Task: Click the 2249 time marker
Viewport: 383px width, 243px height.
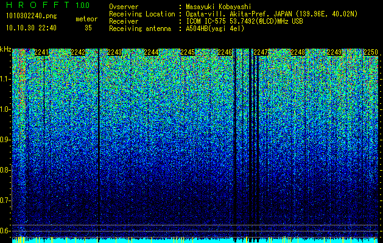Action: pos(334,52)
